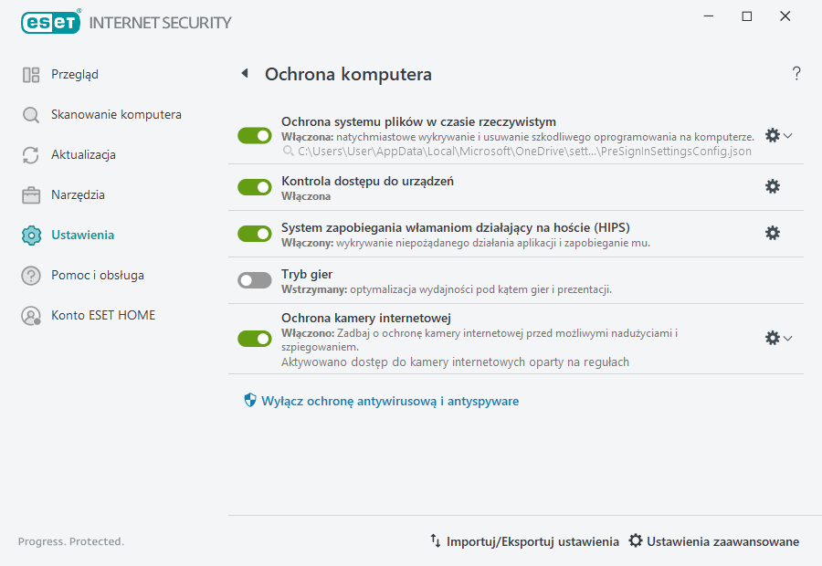The width and height of the screenshot is (822, 566).
Task: Open dropdown beside webcam protection gear
Action: [787, 338]
